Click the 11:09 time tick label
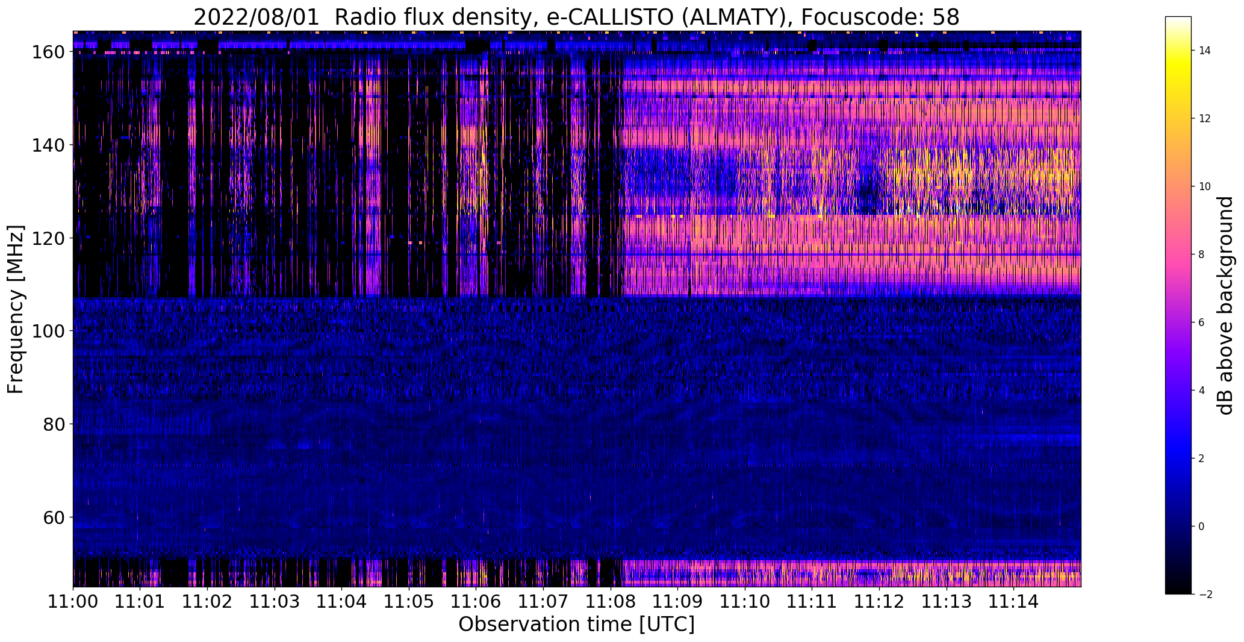1244x642 pixels. [678, 600]
